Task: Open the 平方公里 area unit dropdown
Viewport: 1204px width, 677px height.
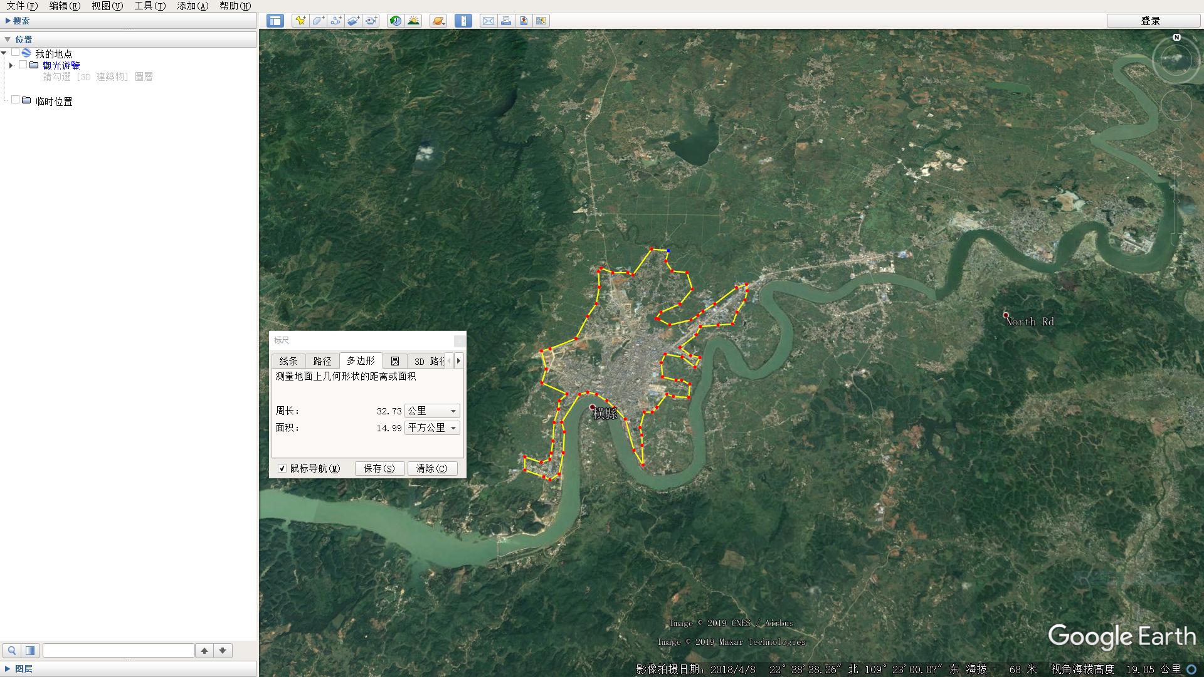Action: [432, 428]
